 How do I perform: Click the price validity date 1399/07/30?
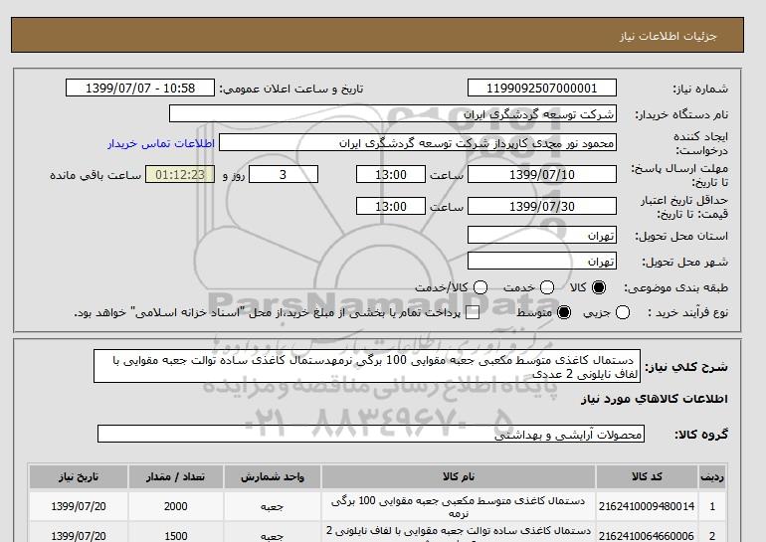pos(542,206)
